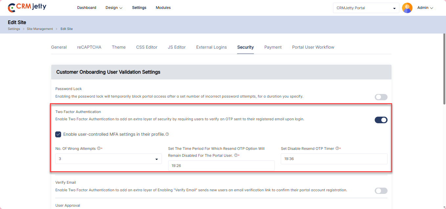Click the Settings breadcrumb link
446x209 pixels.
pyautogui.click(x=14, y=29)
